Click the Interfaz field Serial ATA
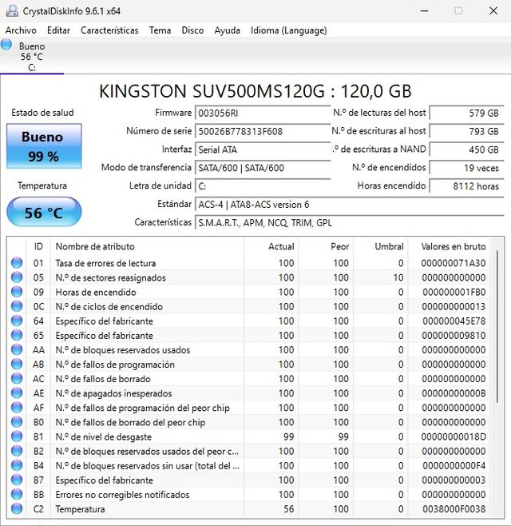 tap(263, 149)
